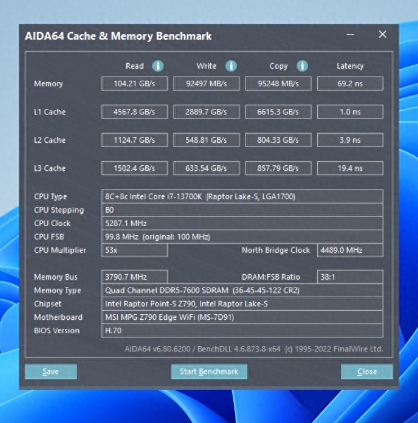Click the L1 Cache Copy value 6615.3 GB/s
418x423 pixels.
278,112
